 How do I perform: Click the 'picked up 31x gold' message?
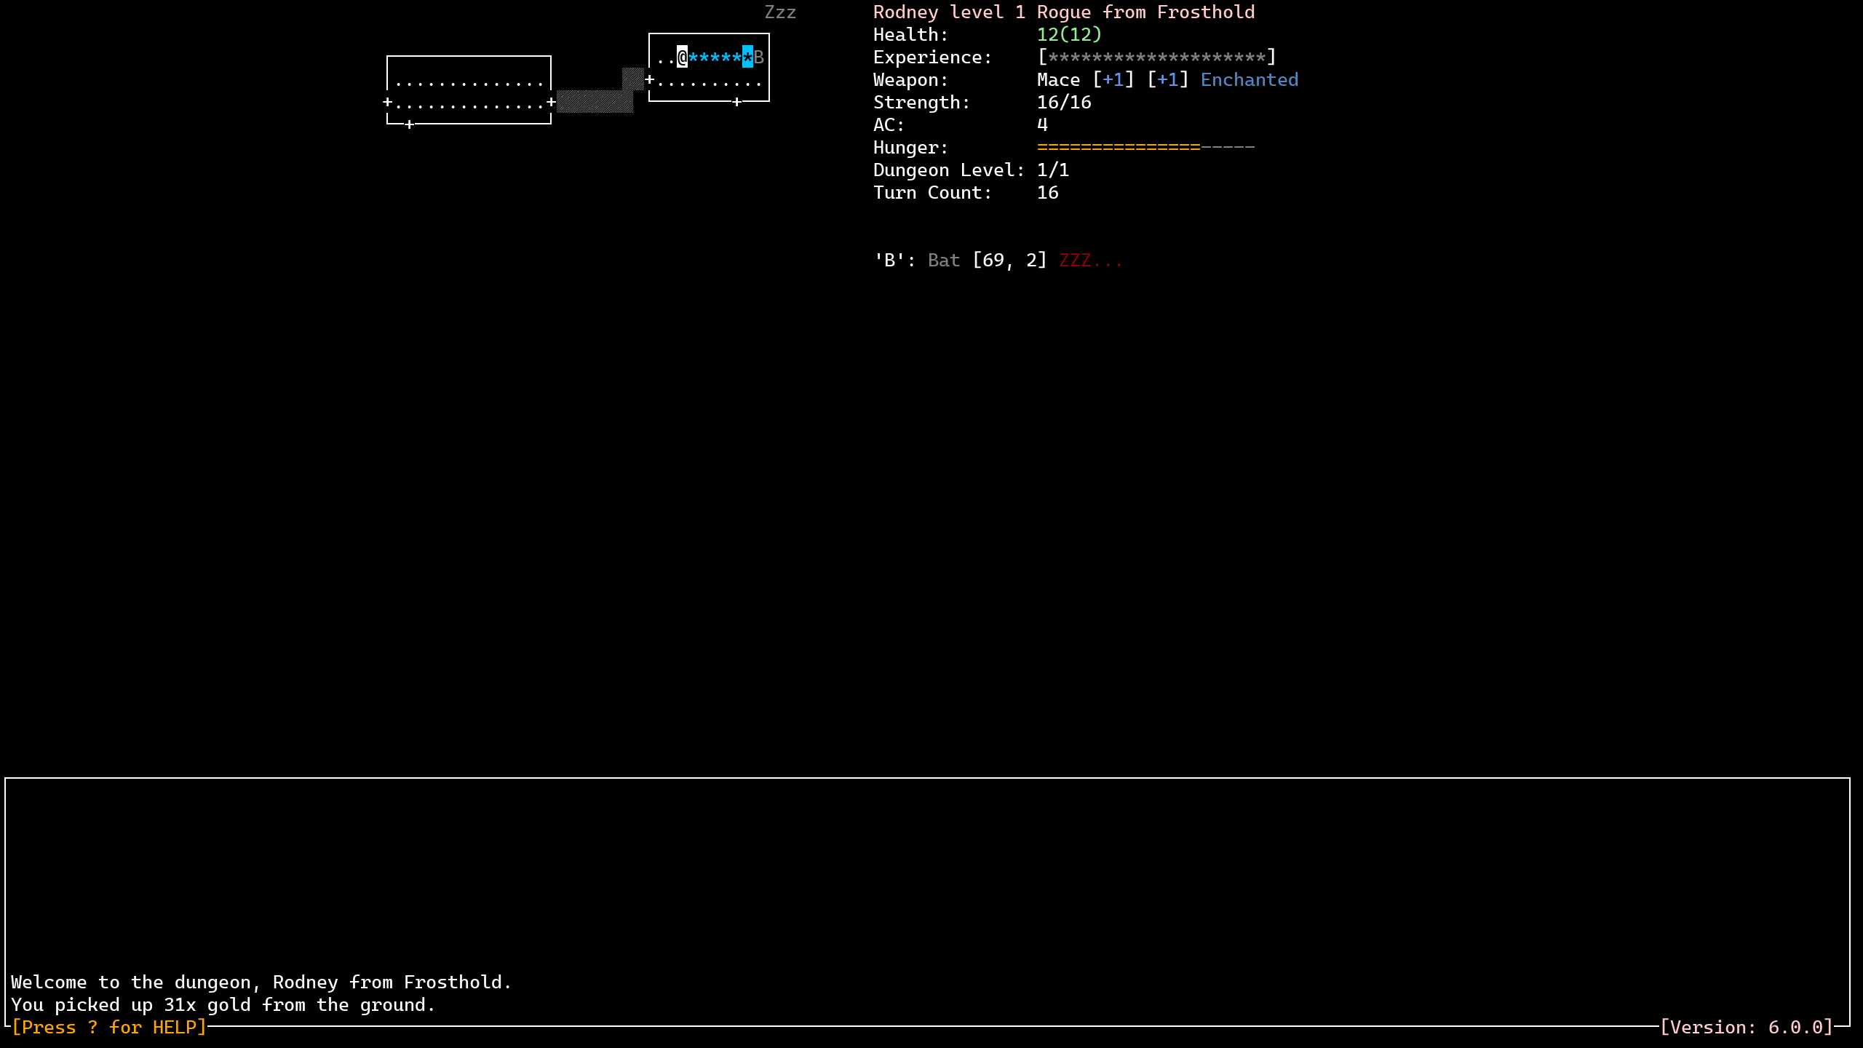[223, 1004]
